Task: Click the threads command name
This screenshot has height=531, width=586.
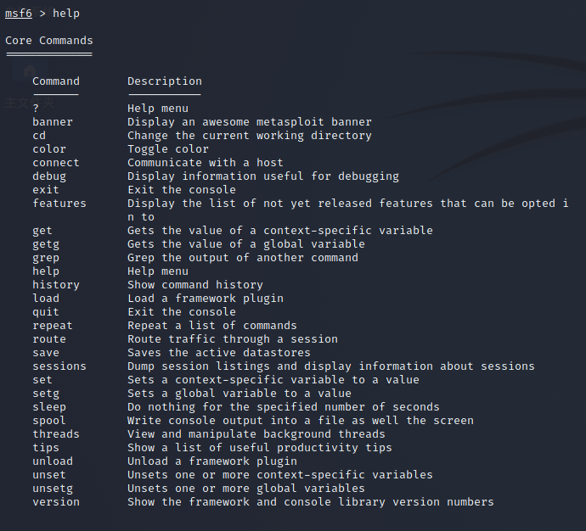Action: tap(56, 434)
